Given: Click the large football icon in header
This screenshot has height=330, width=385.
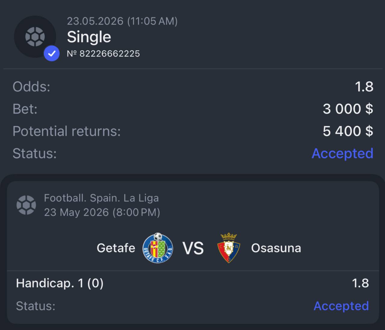Looking at the screenshot, I should click(35, 37).
